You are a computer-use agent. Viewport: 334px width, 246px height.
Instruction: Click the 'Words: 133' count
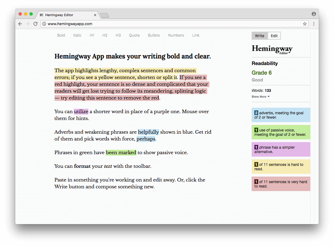pos(261,90)
